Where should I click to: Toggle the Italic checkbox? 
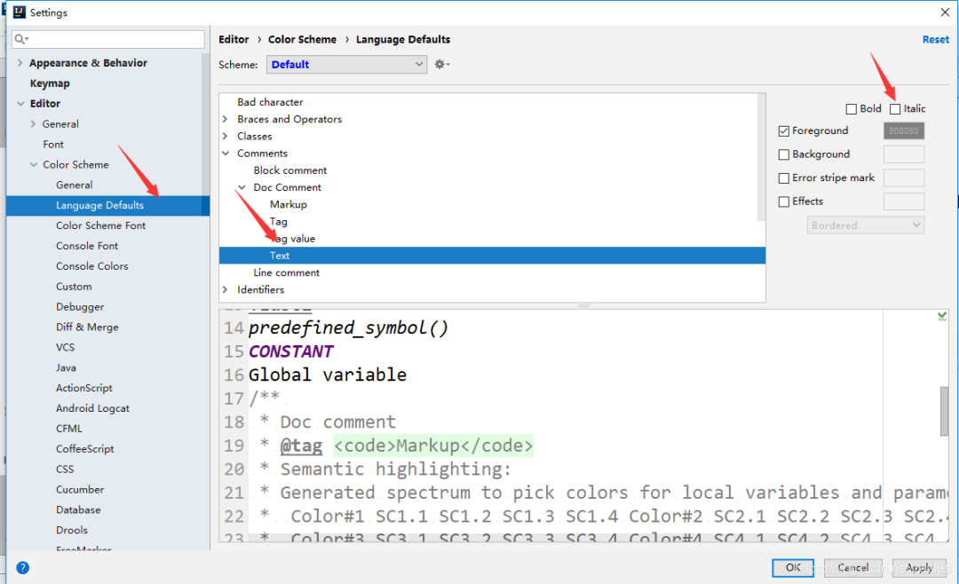pos(893,108)
